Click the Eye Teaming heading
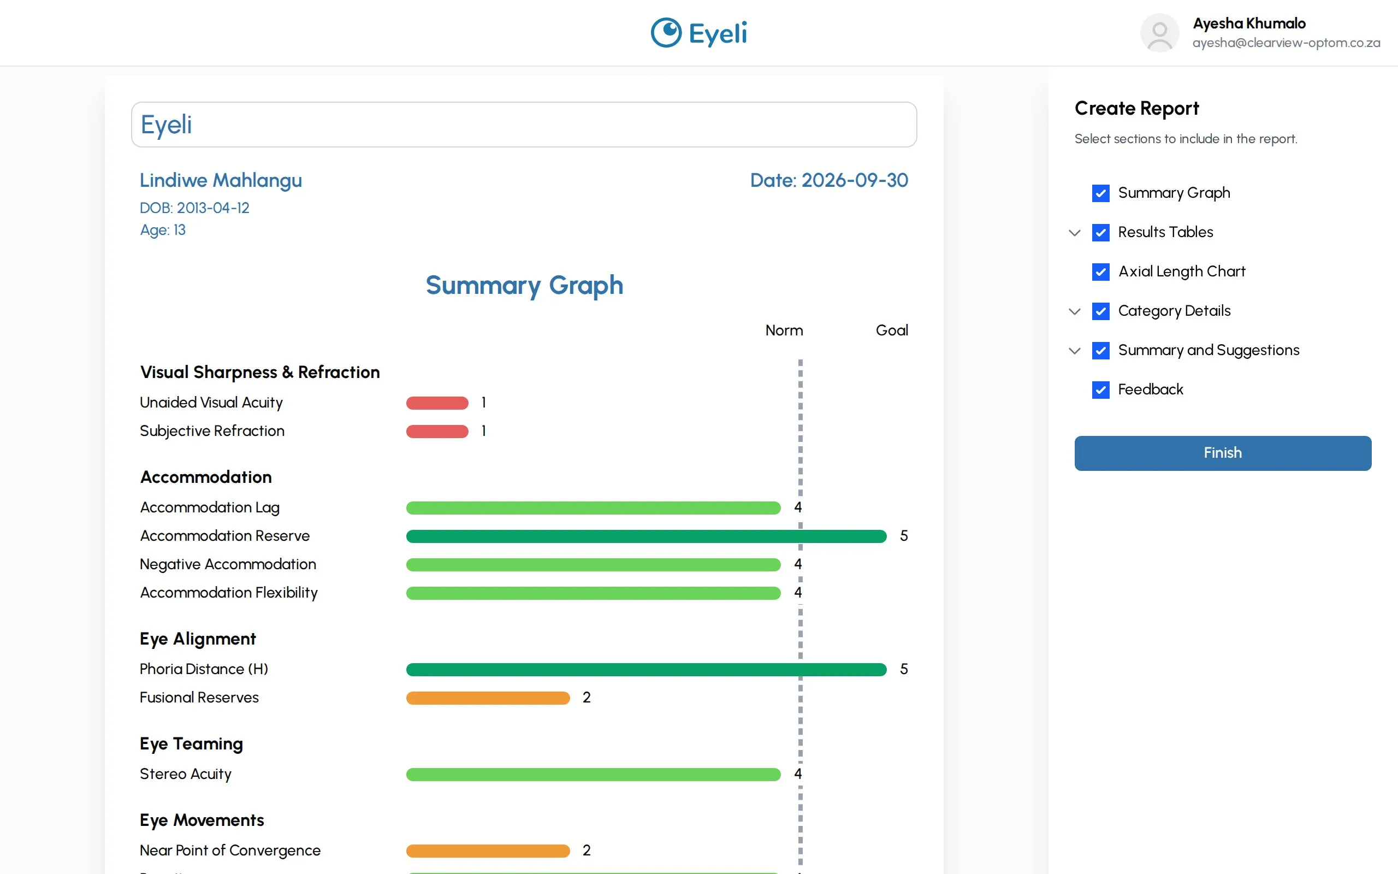This screenshot has height=874, width=1398. coord(191,744)
